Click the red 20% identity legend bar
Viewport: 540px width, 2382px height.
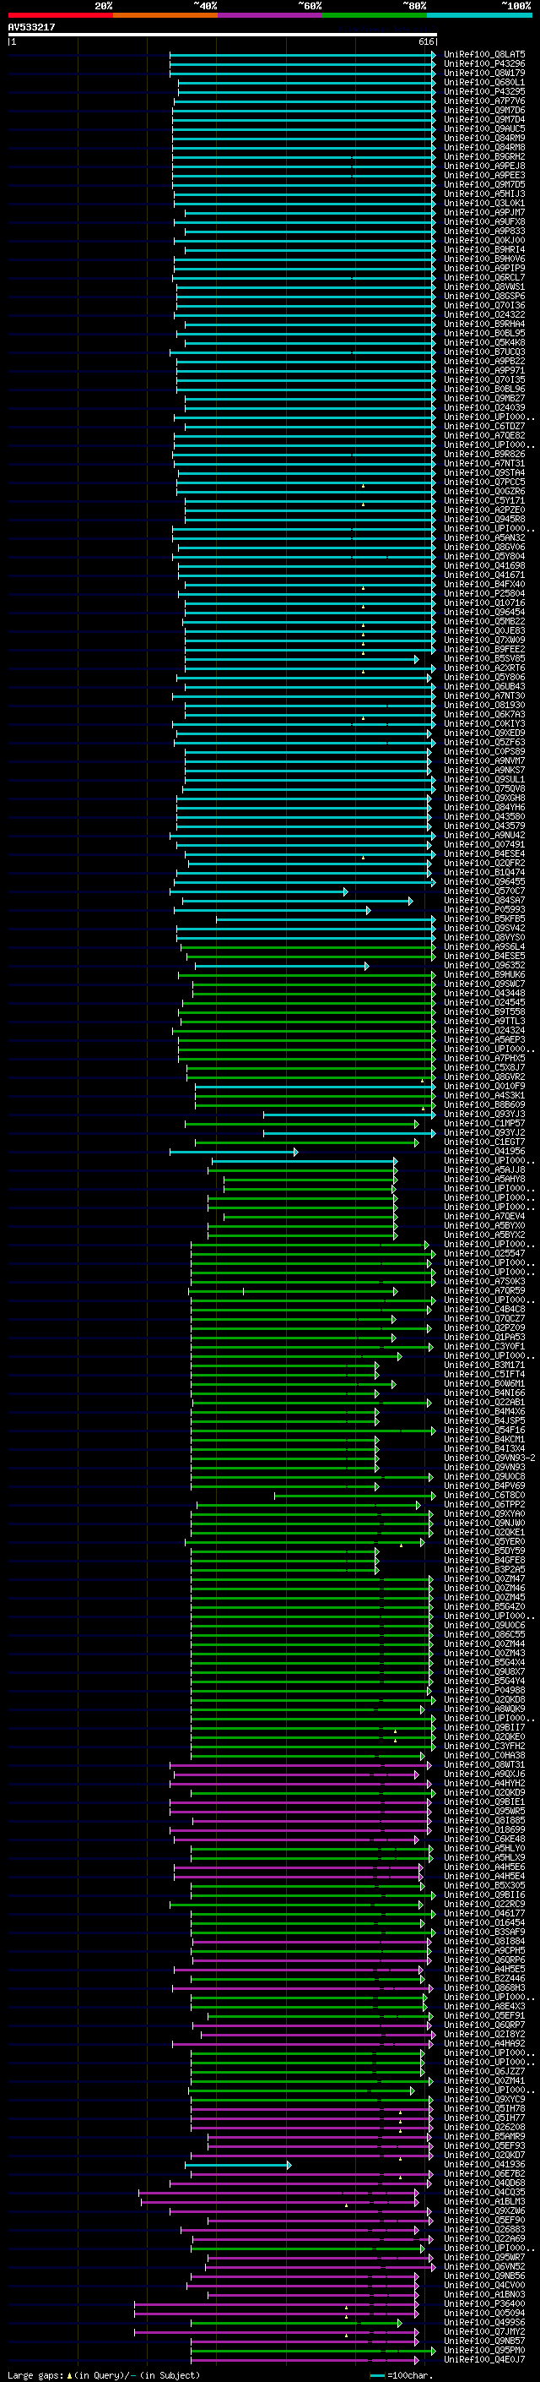click(x=60, y=15)
